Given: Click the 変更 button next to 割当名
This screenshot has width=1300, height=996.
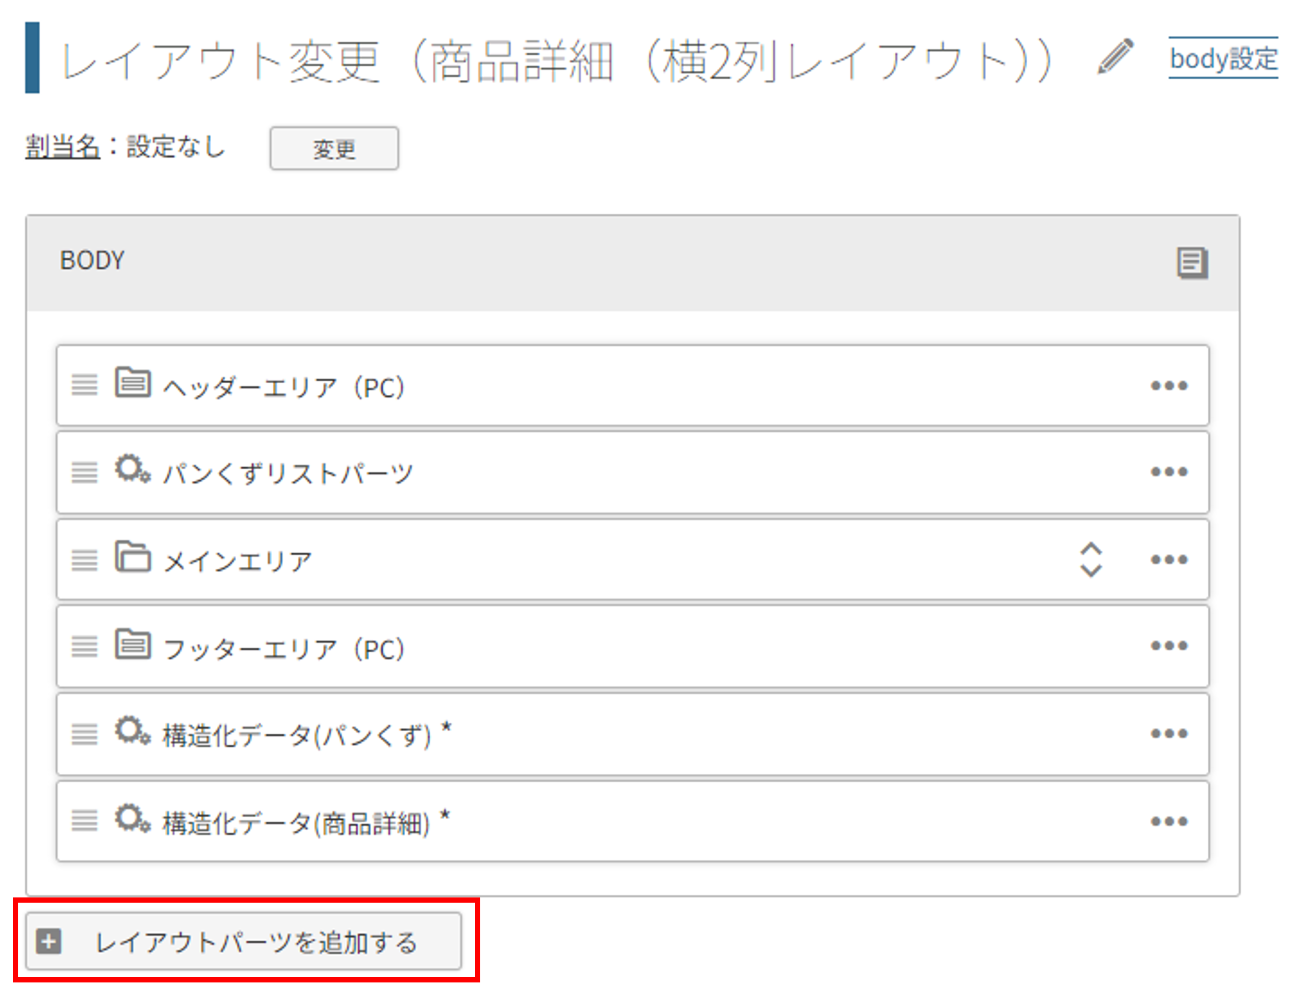Looking at the screenshot, I should pyautogui.click(x=334, y=148).
